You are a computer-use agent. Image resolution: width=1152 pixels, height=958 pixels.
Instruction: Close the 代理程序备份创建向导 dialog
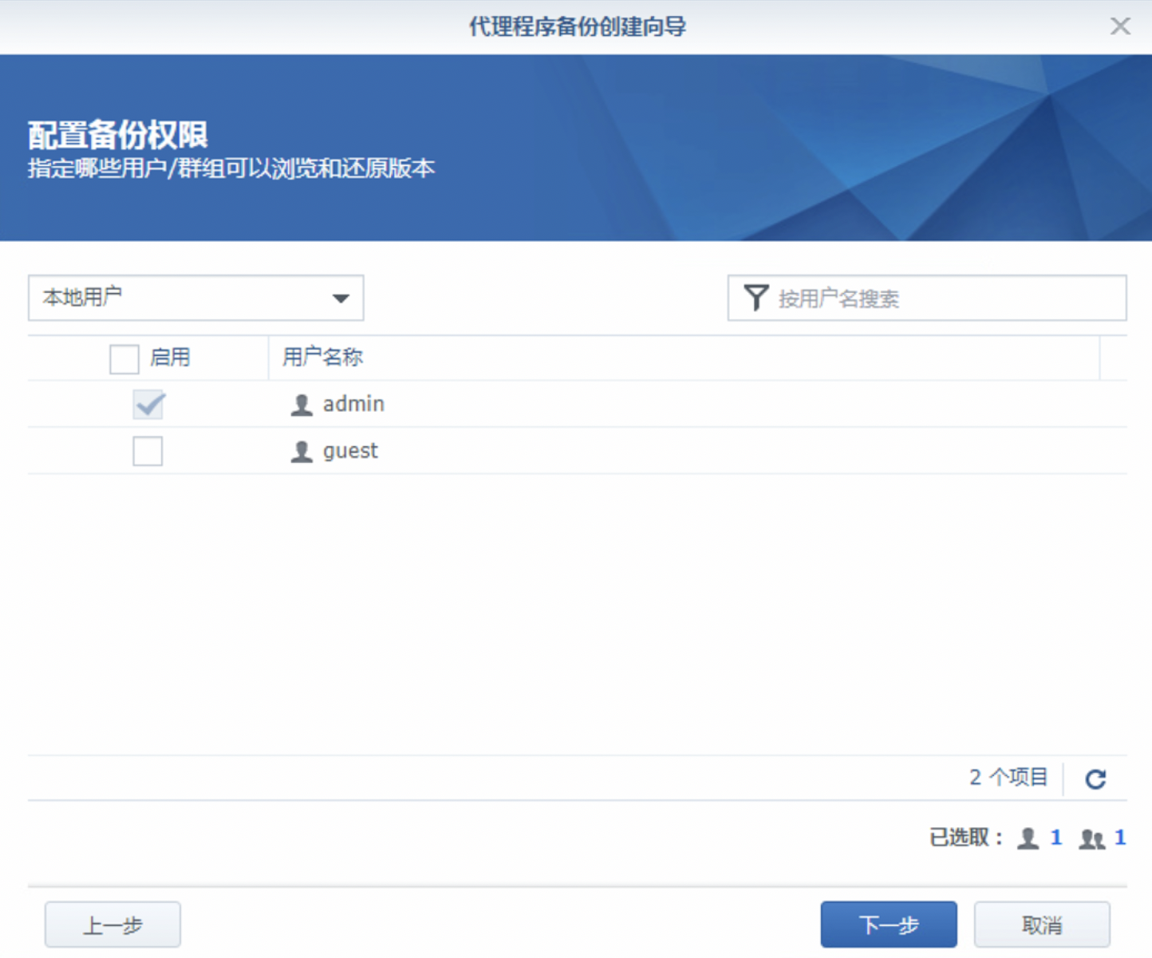click(1120, 26)
